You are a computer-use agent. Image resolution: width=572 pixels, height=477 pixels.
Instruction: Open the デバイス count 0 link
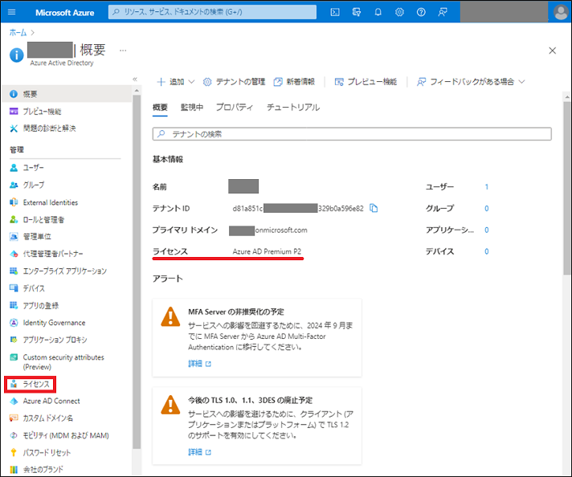pyautogui.click(x=487, y=251)
